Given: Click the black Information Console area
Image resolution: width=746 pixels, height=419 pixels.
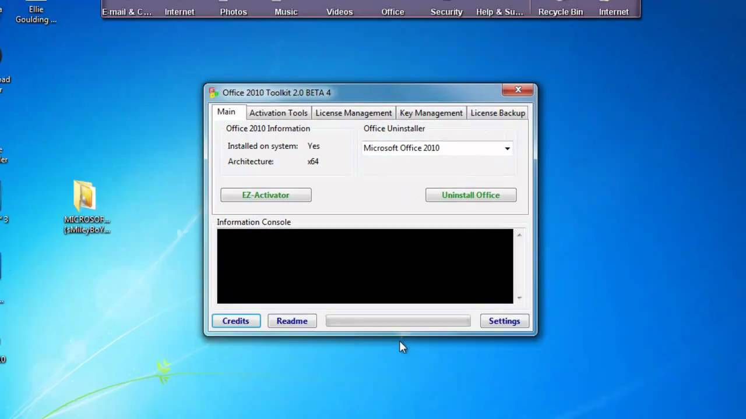Looking at the screenshot, I should click(365, 266).
